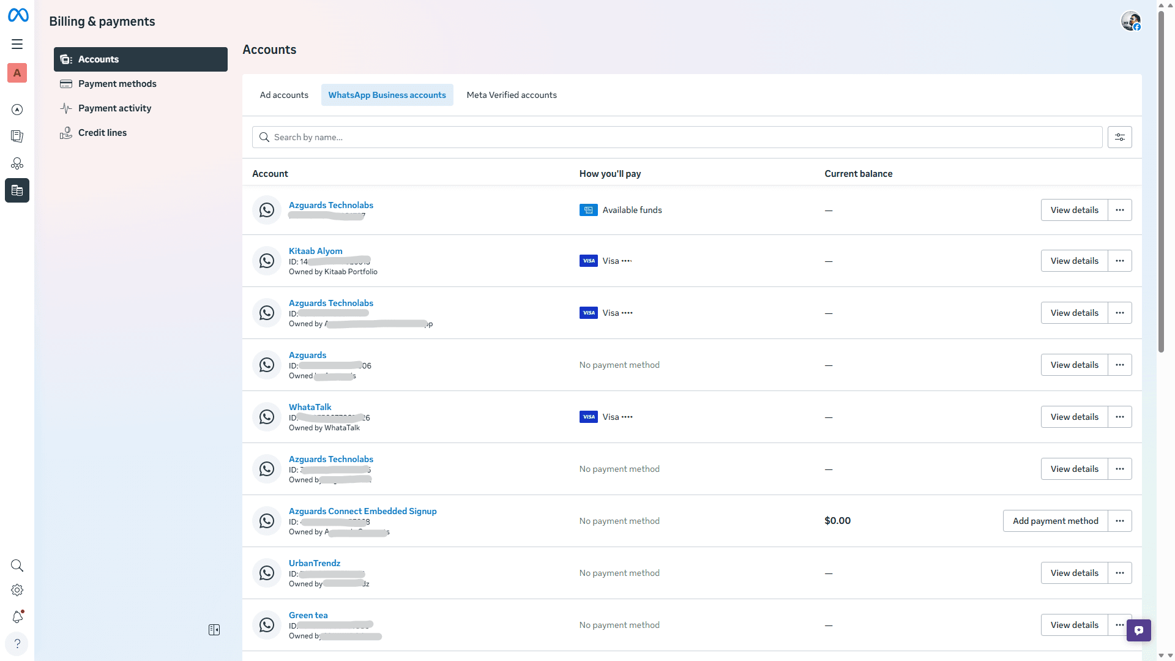Click the search magnifier icon in left rail
Image resolution: width=1175 pixels, height=661 pixels.
pos(17,566)
